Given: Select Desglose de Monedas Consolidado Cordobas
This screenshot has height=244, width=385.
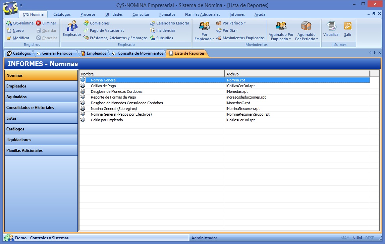Looking at the screenshot, I should [x=224, y=103].
